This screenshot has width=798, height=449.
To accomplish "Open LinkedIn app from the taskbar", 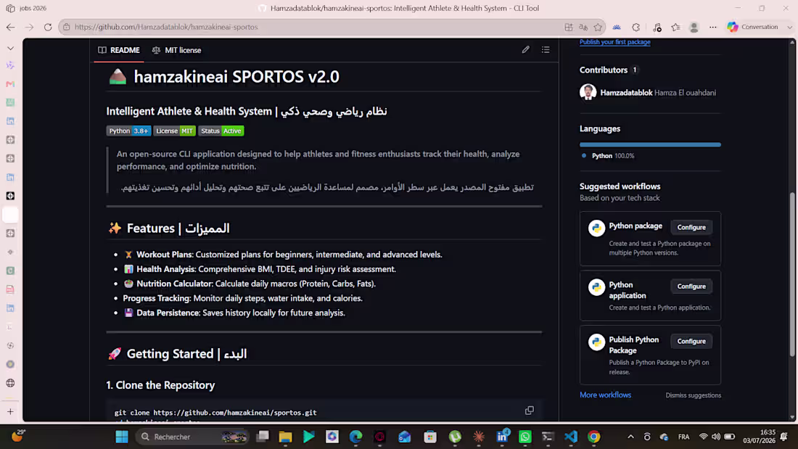I will click(x=502, y=437).
